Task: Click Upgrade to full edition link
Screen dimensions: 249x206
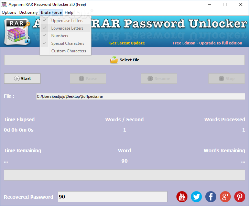Action: pyautogui.click(x=207, y=43)
